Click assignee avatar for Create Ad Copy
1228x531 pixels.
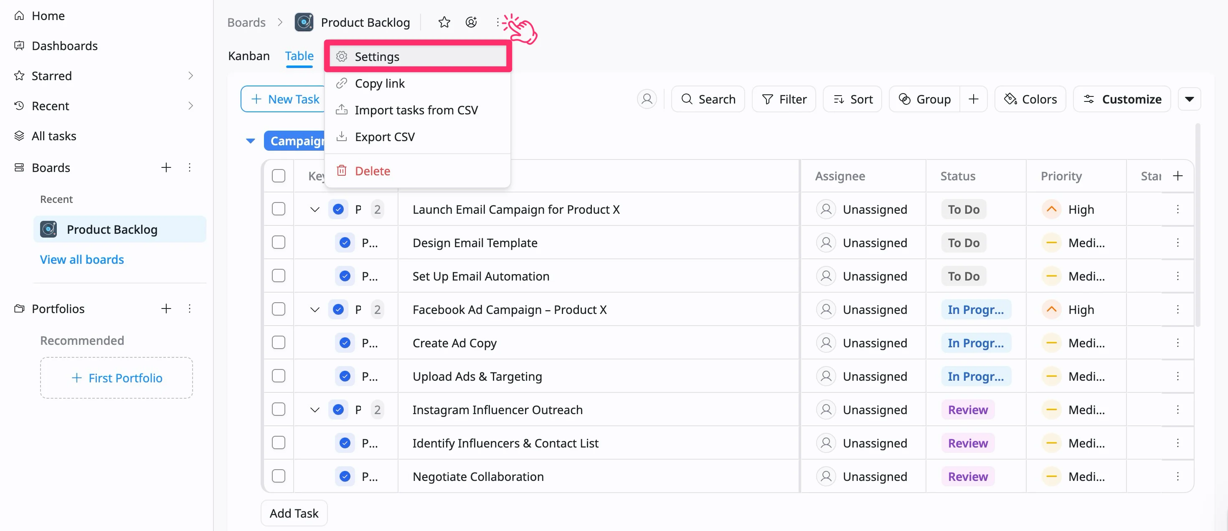(826, 343)
